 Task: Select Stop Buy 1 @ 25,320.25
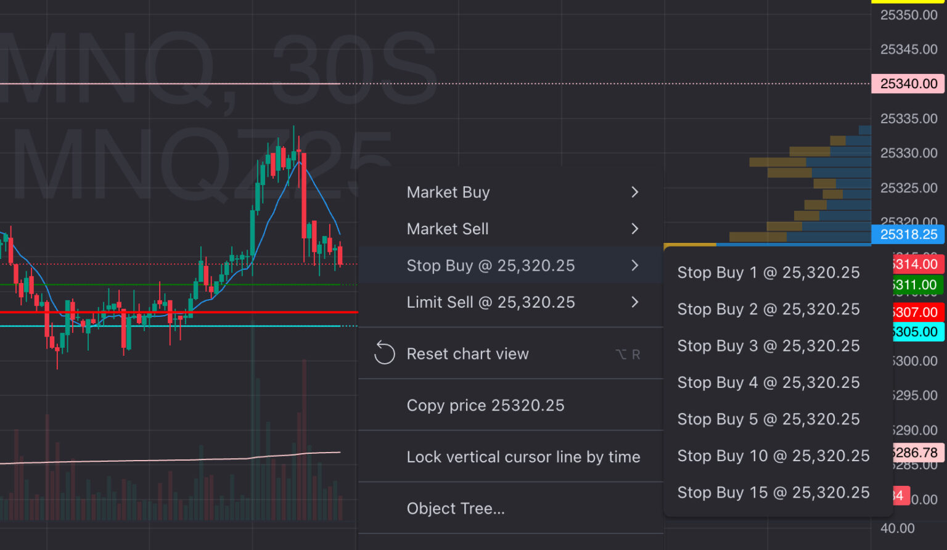pyautogui.click(x=768, y=272)
